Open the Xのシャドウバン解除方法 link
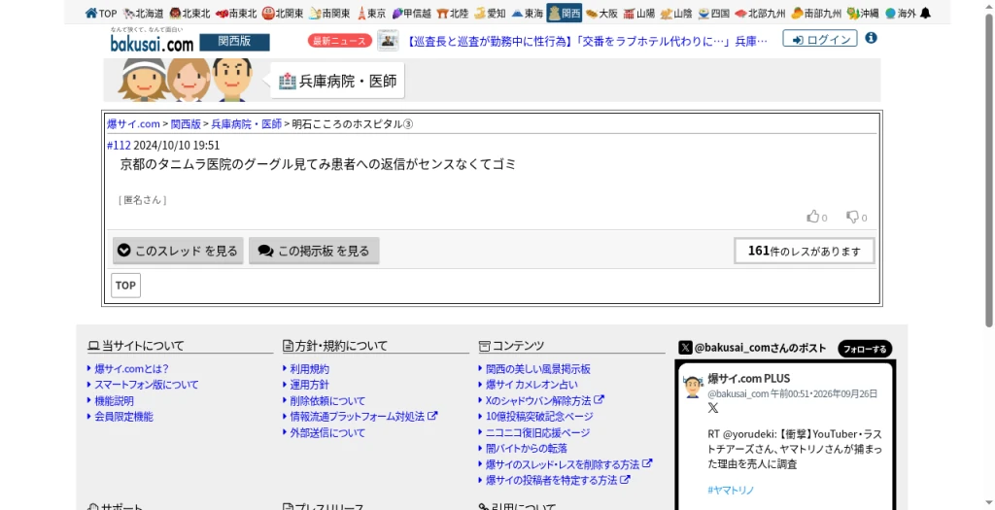Viewport: 995px width, 510px height. click(x=544, y=400)
